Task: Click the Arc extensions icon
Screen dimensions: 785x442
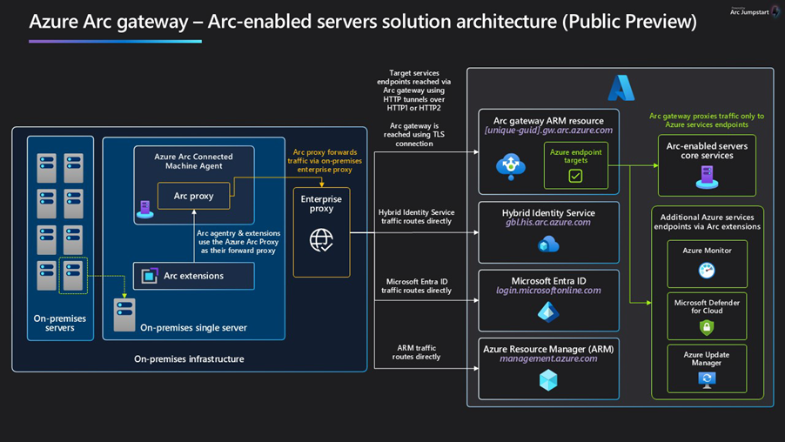Action: pyautogui.click(x=149, y=276)
